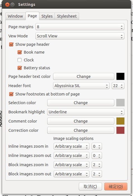Viewport: 133px width, 196px height.
Task: Open the Styles tab
Action: (x=47, y=16)
